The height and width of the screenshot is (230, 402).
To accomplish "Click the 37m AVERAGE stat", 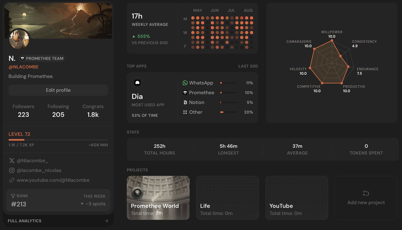I will (297, 149).
